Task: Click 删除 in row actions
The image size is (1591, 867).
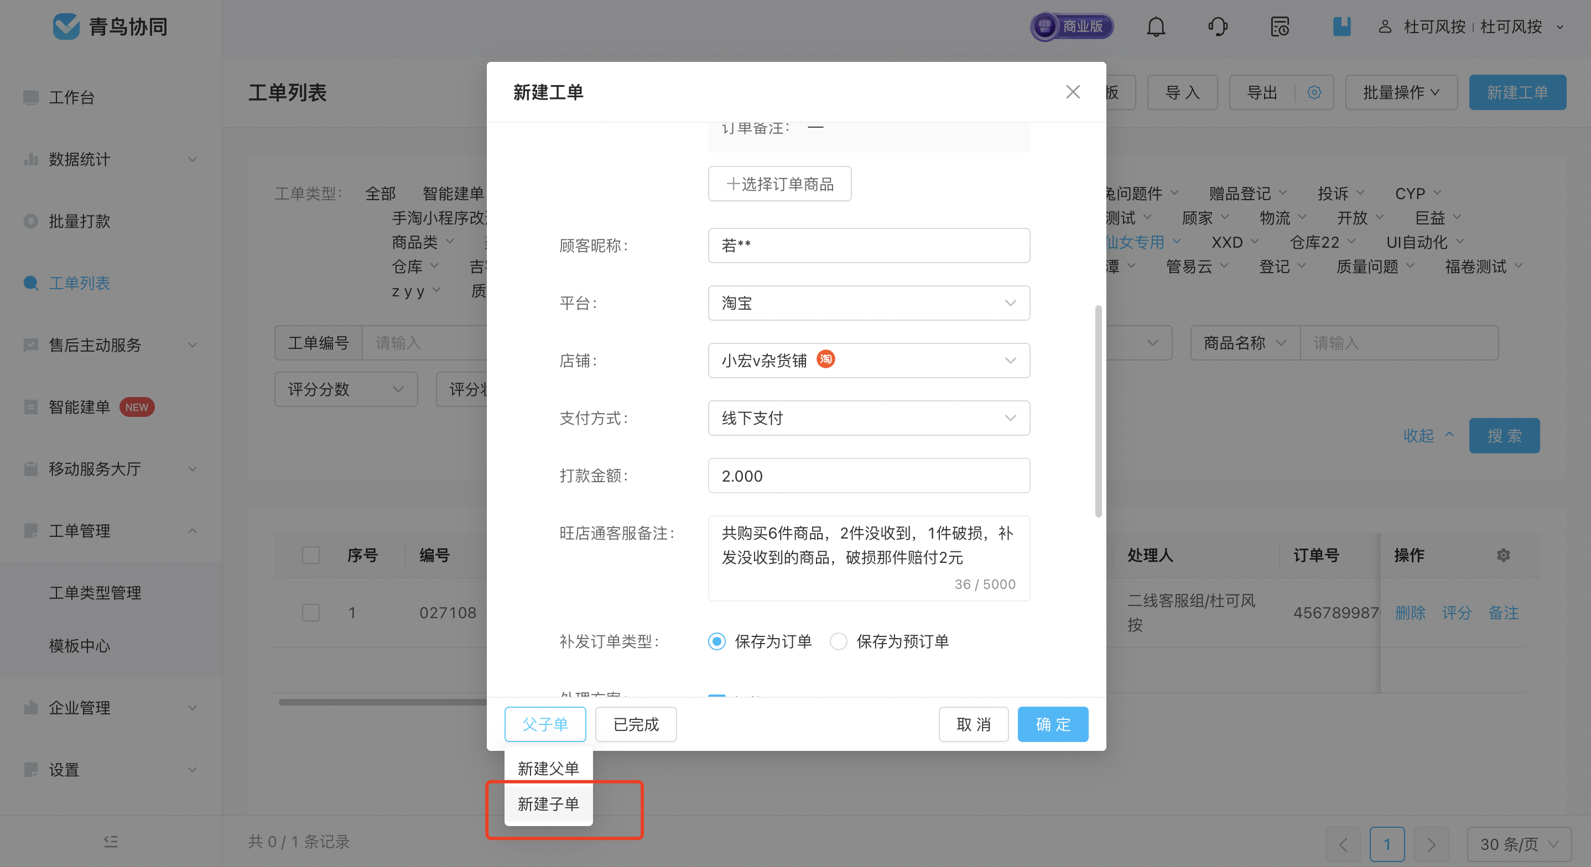Action: pyautogui.click(x=1410, y=613)
